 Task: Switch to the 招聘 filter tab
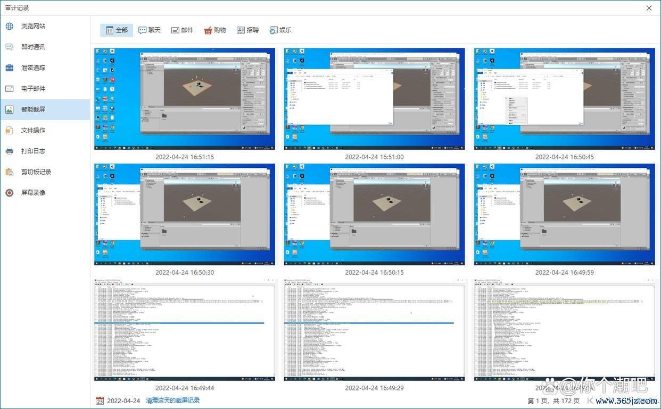[248, 30]
